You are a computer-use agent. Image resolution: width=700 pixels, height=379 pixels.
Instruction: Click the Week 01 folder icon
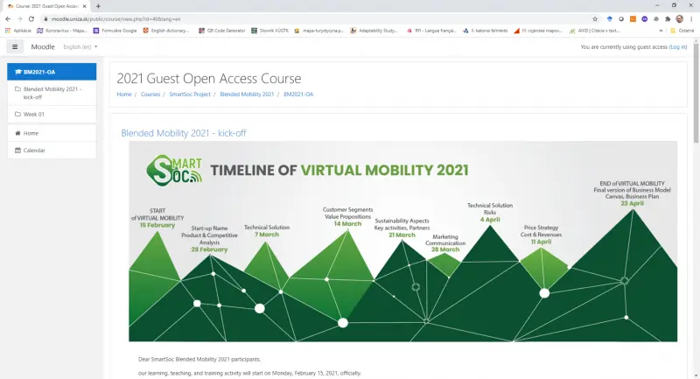[x=18, y=114]
